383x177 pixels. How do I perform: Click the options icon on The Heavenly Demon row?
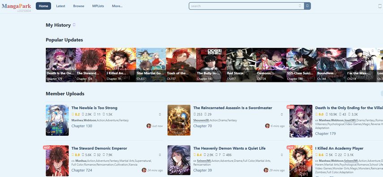tap(282, 155)
